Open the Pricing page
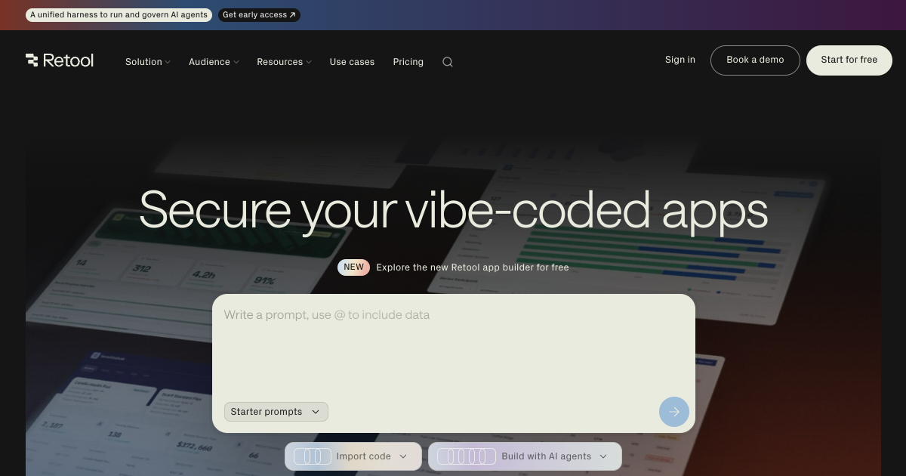Image resolution: width=906 pixels, height=476 pixels. coord(408,62)
